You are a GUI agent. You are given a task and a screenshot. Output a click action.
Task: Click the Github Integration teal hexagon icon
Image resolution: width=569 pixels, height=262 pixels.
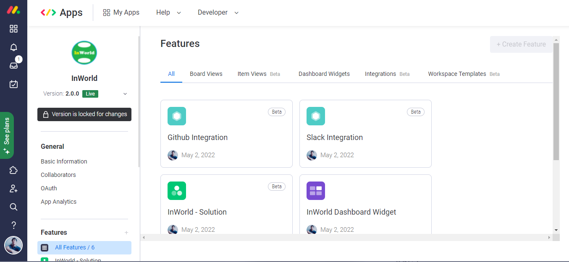(x=177, y=116)
